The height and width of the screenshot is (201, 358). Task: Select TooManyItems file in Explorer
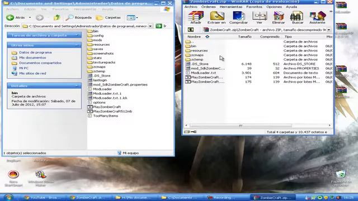(x=103, y=116)
